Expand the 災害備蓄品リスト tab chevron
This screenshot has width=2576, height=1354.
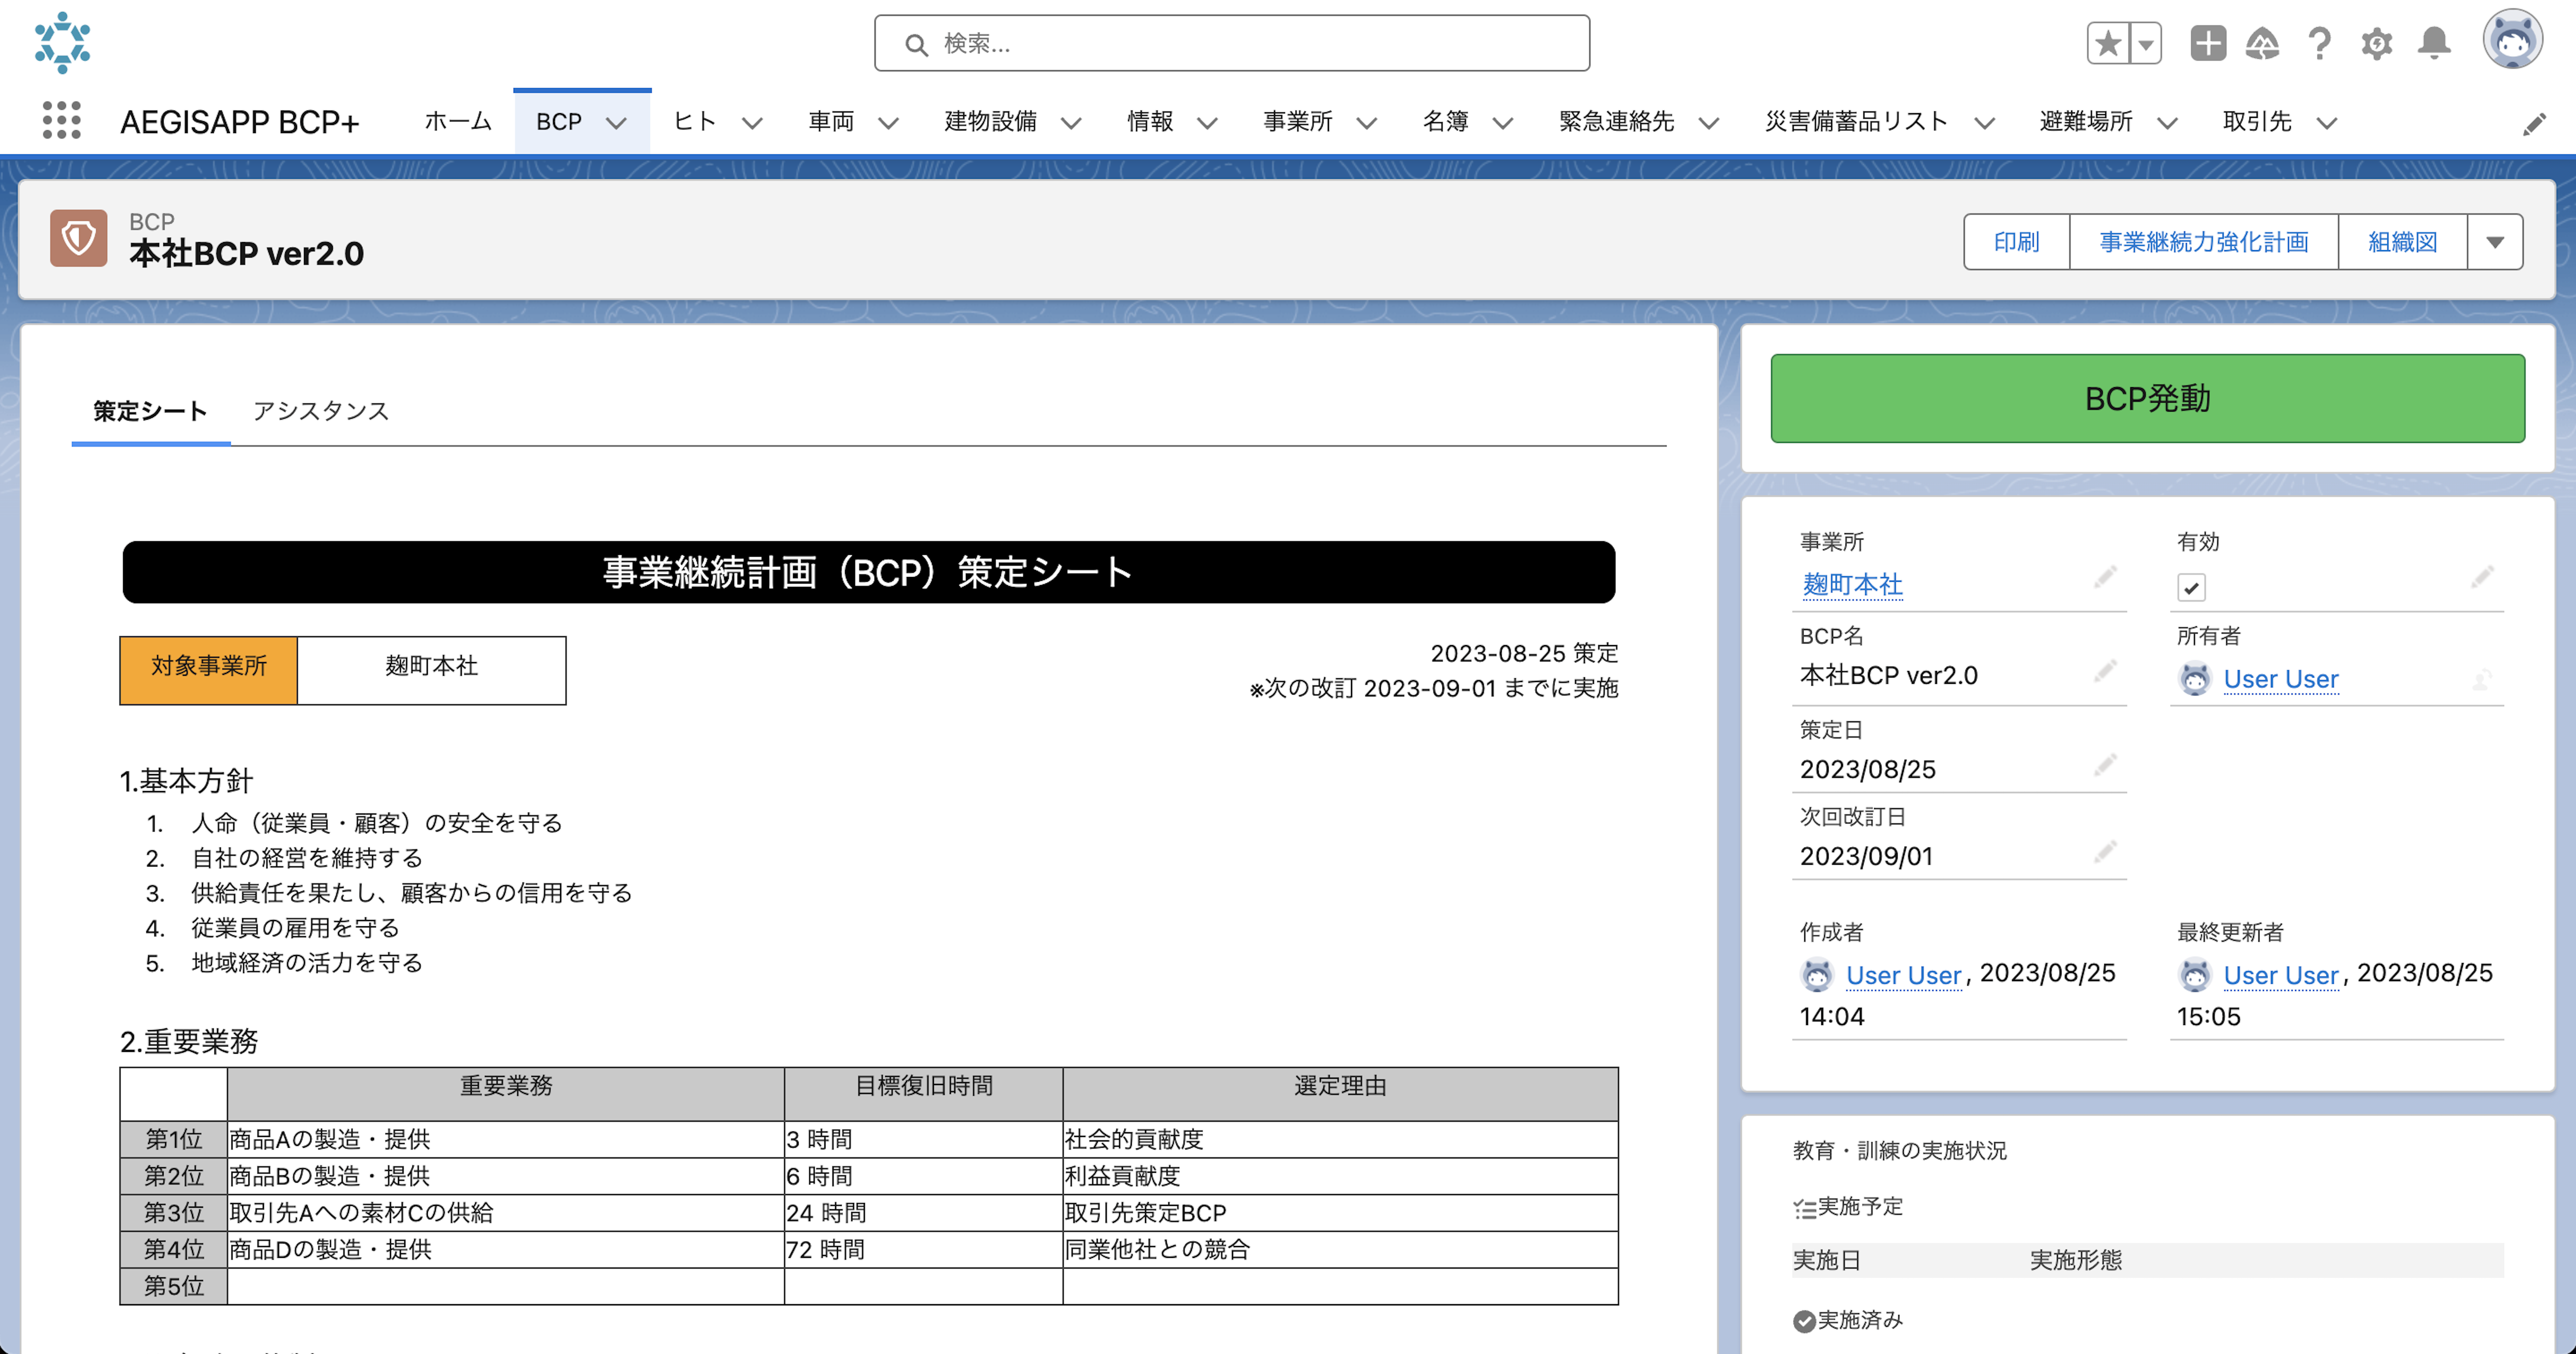click(x=1984, y=123)
